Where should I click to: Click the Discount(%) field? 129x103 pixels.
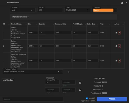pyautogui.click(x=52, y=82)
